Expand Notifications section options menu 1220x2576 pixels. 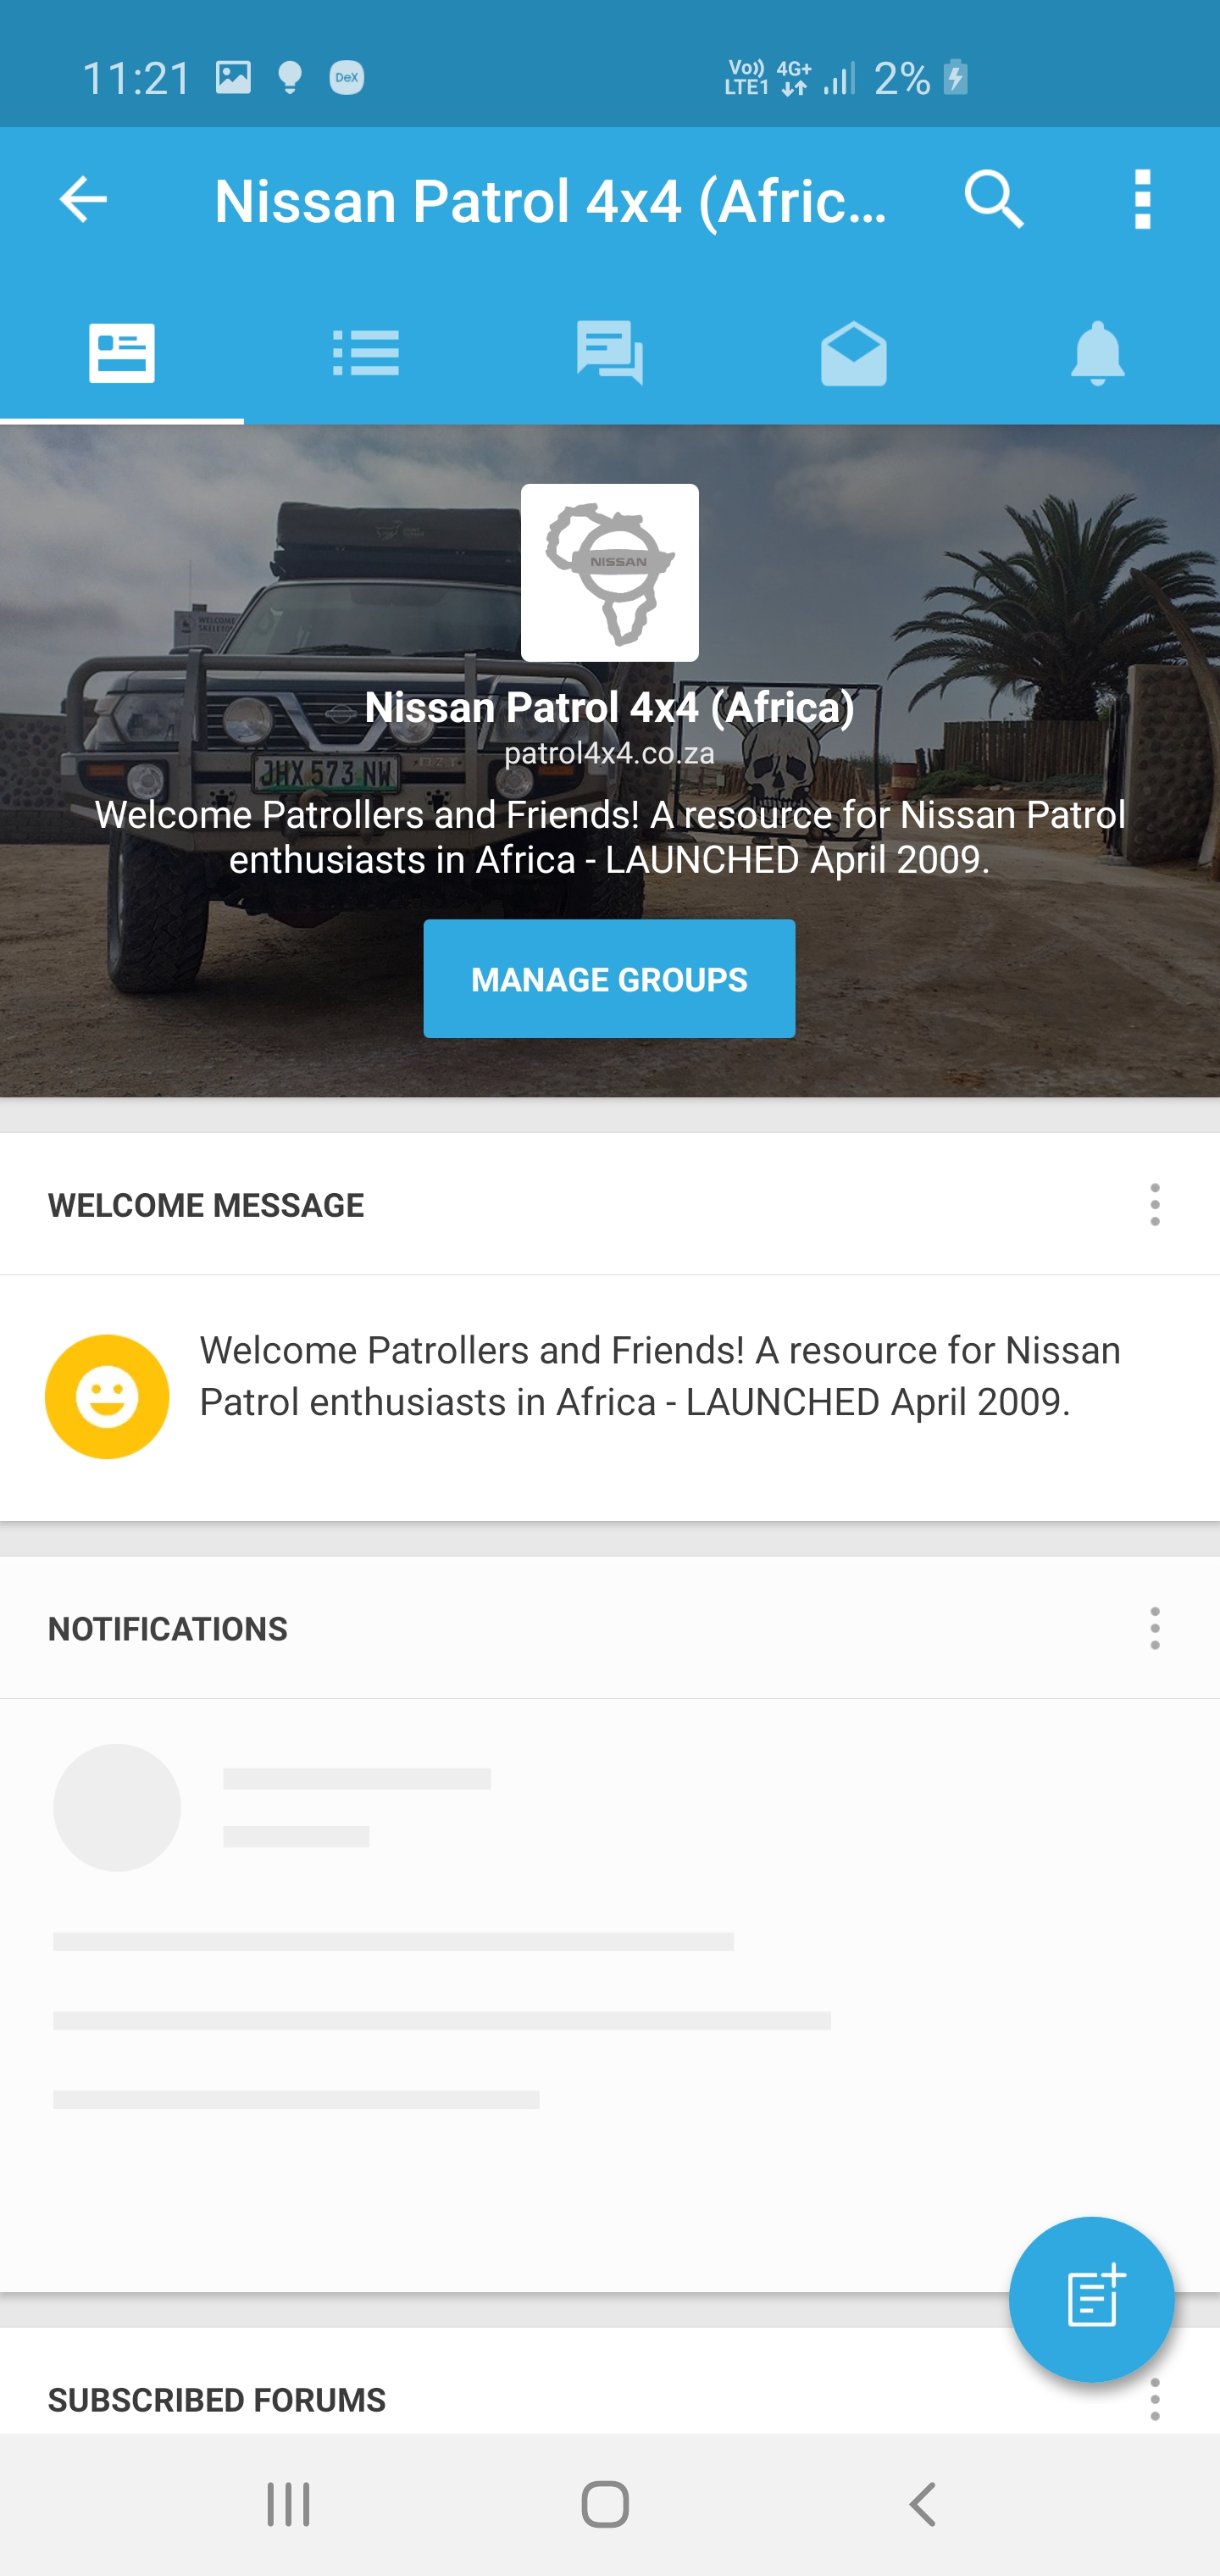click(1155, 1628)
